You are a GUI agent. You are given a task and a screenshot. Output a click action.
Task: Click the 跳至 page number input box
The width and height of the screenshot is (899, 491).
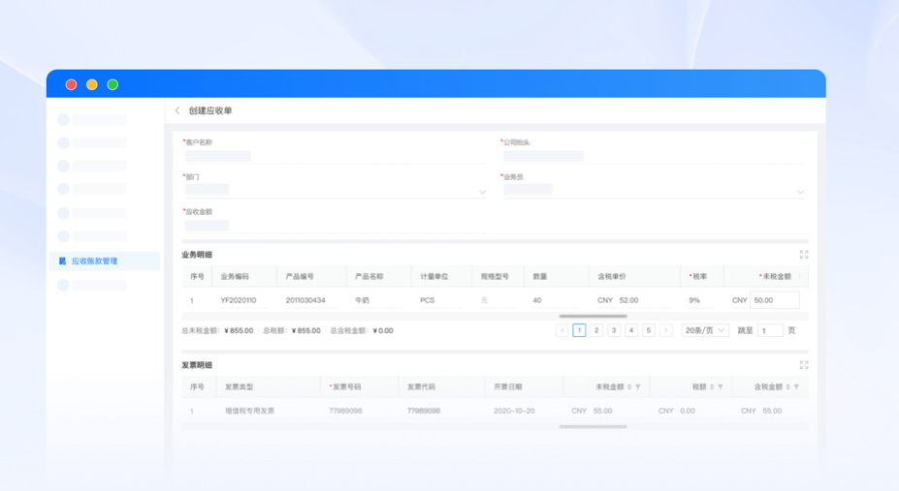click(x=770, y=331)
